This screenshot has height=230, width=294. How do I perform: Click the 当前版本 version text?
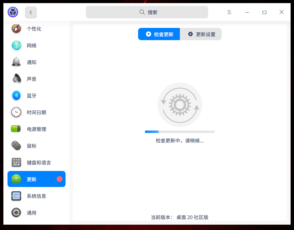tap(180, 217)
